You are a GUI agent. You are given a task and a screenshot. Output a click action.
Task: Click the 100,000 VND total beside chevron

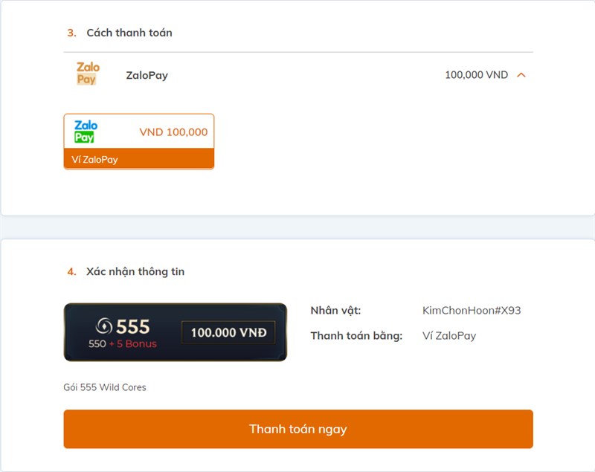pos(476,75)
